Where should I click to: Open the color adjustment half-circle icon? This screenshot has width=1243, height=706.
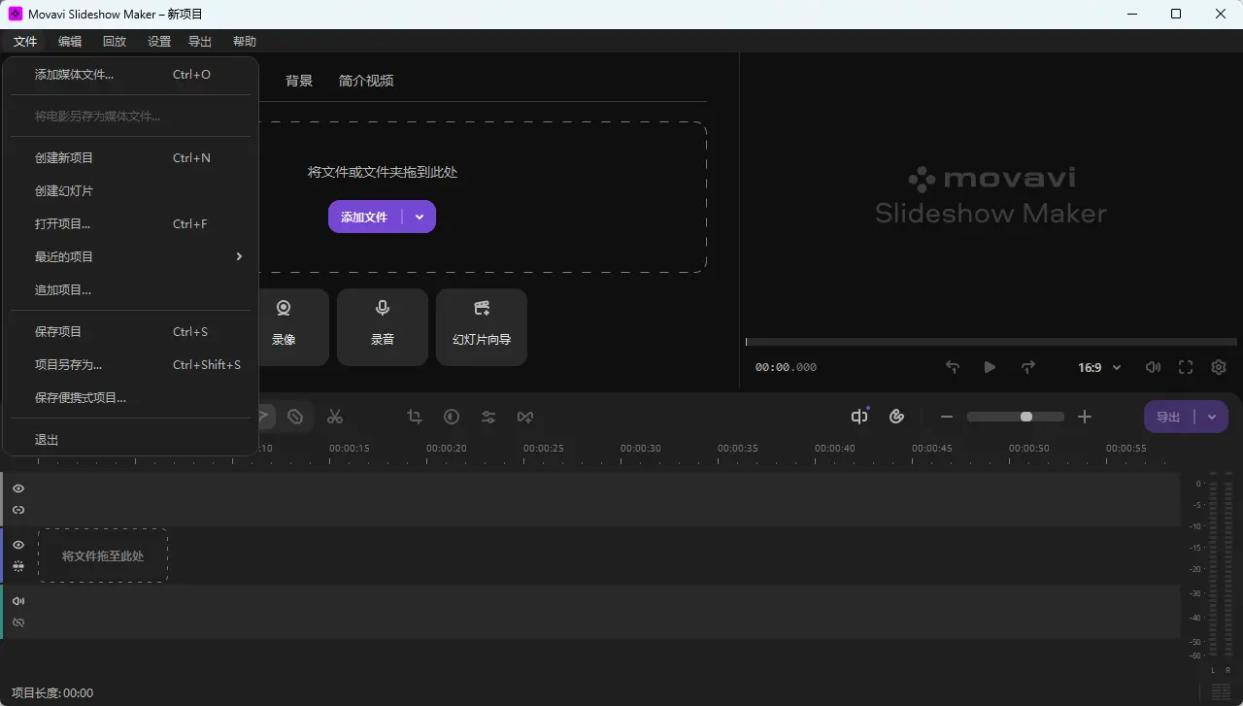pos(452,417)
